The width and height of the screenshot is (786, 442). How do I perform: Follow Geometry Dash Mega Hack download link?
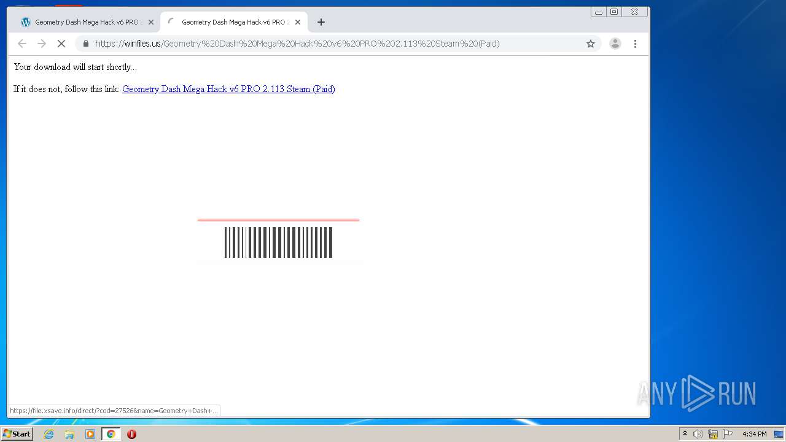pos(228,89)
